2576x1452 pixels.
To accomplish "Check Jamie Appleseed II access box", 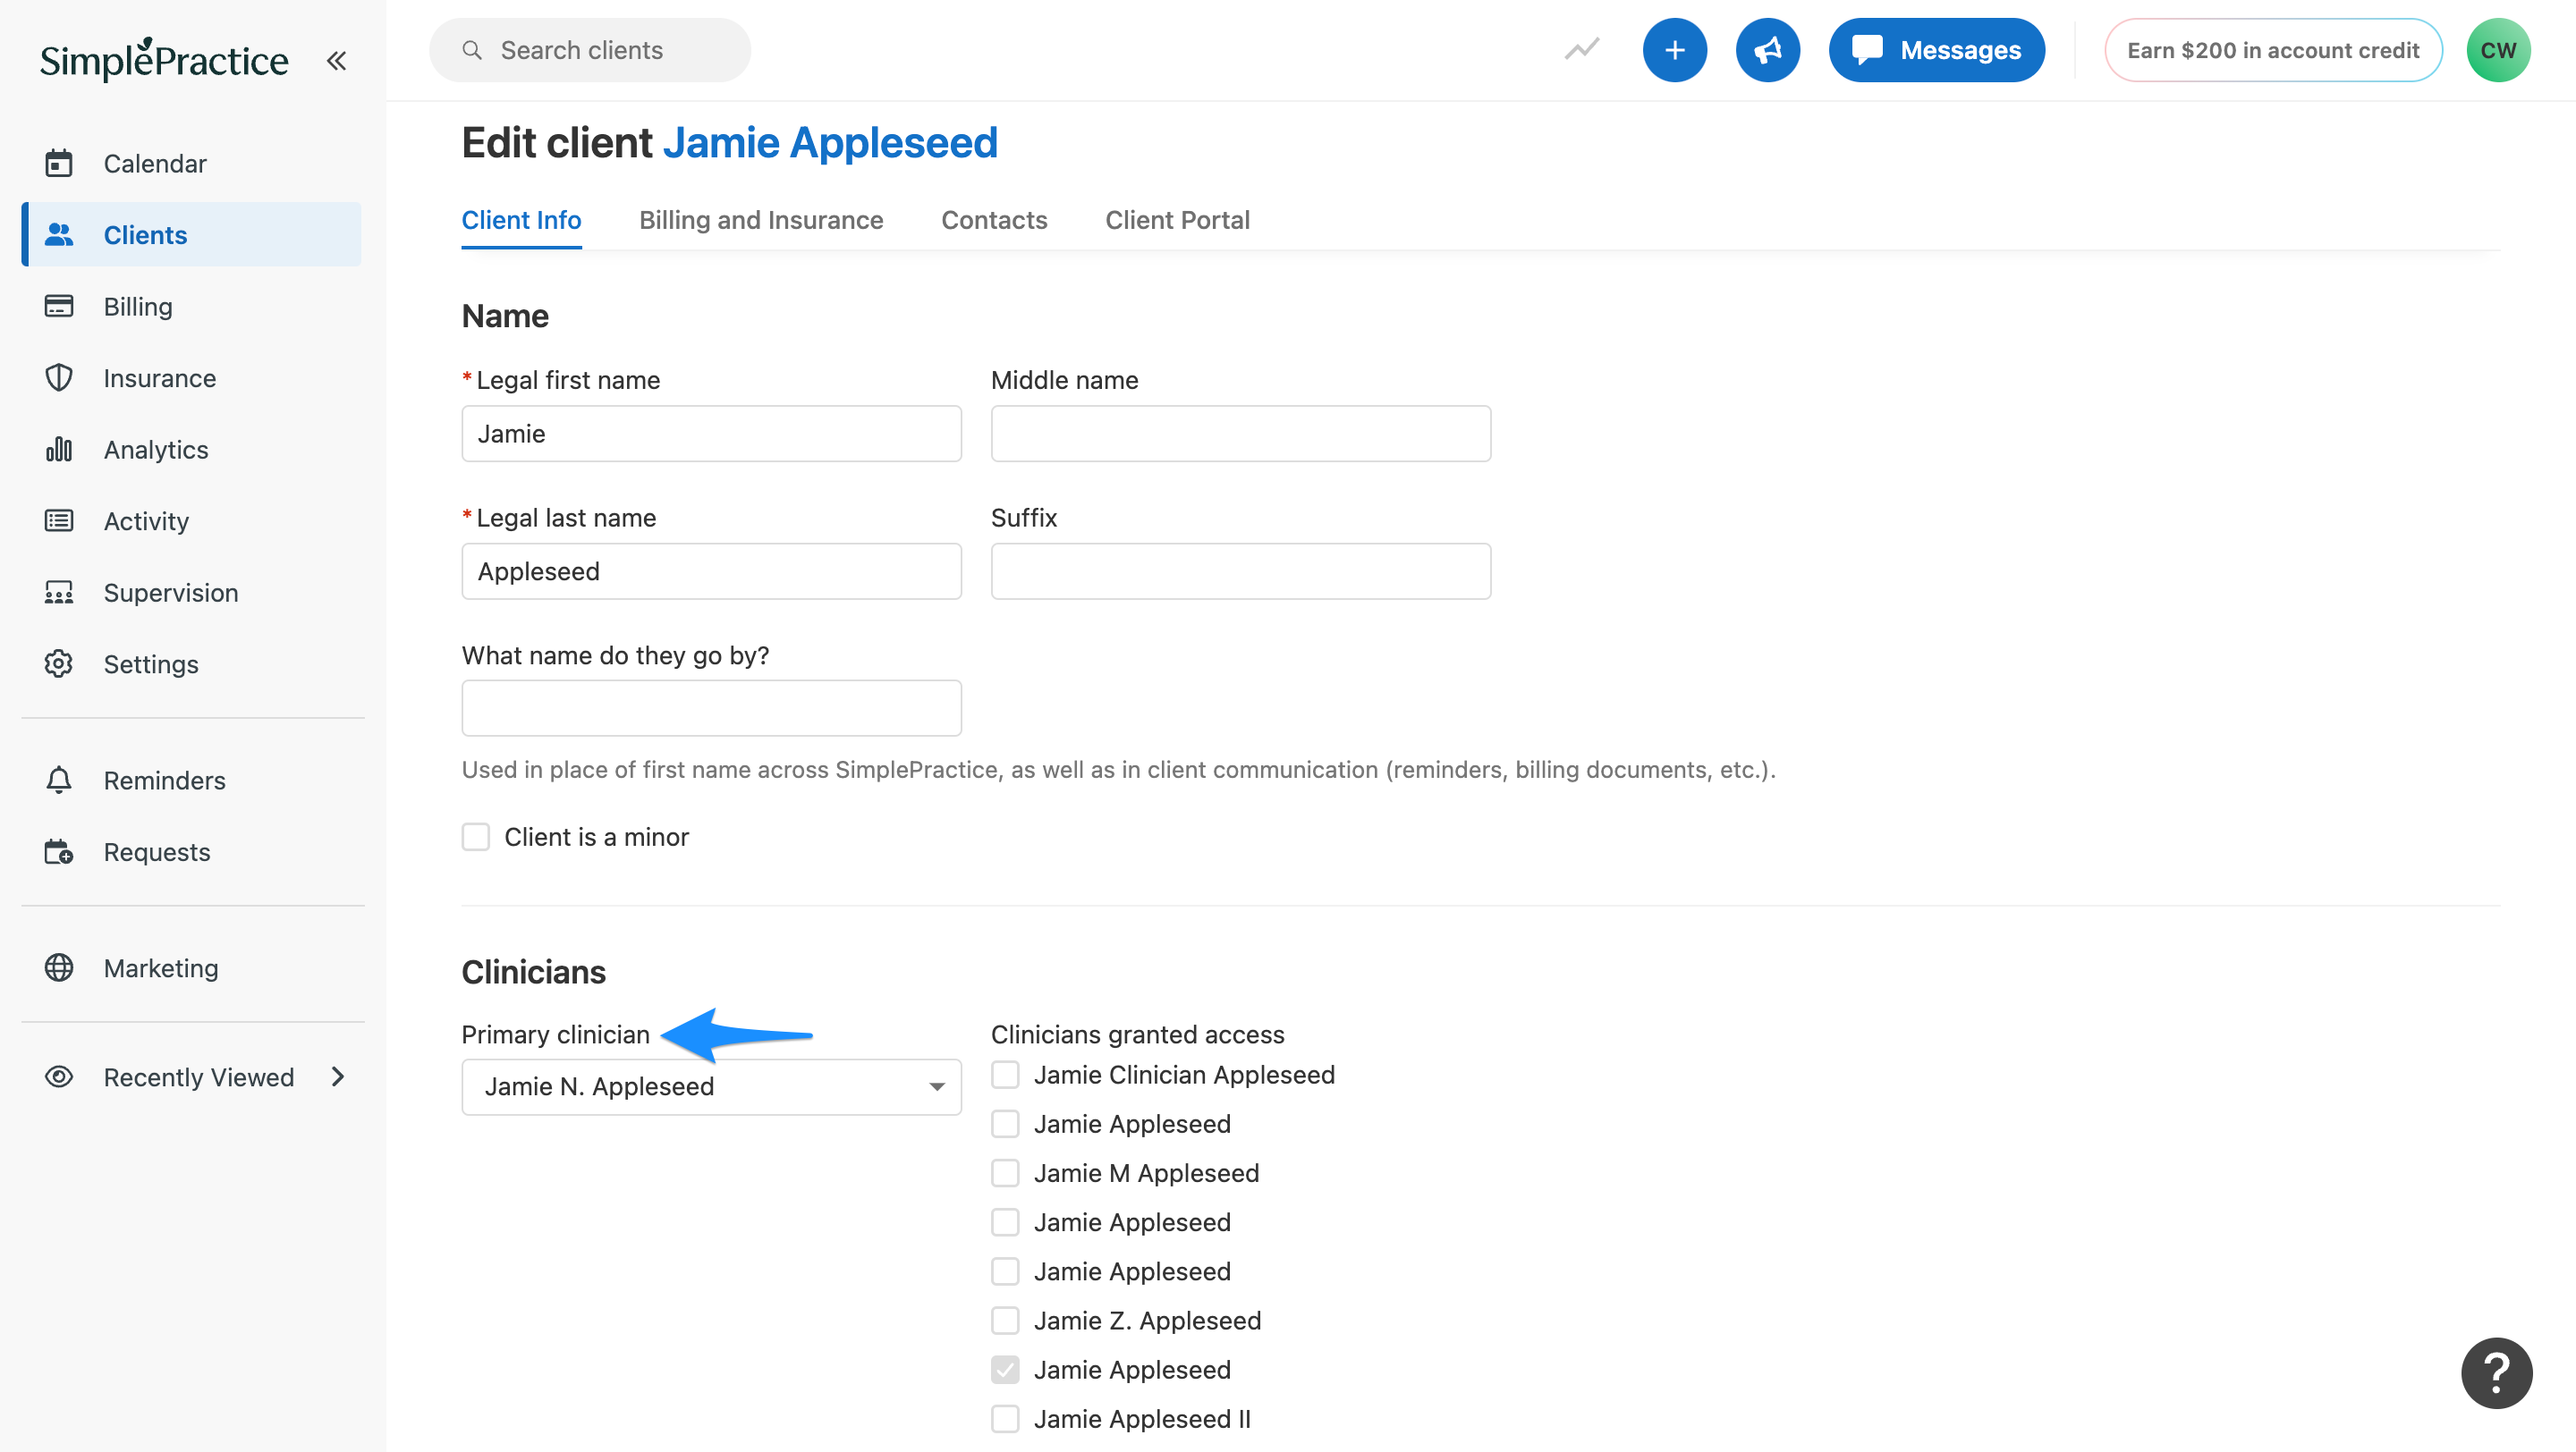I will point(1005,1419).
